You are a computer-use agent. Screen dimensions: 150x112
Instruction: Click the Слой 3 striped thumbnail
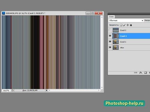(x=116, y=36)
